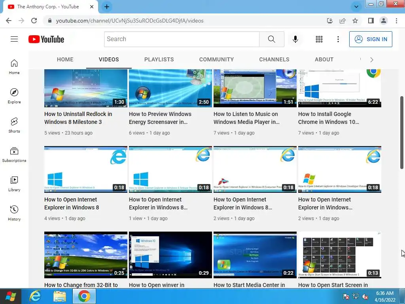Switch to the PLAYLISTS tab
Image resolution: width=405 pixels, height=304 pixels.
click(x=159, y=59)
